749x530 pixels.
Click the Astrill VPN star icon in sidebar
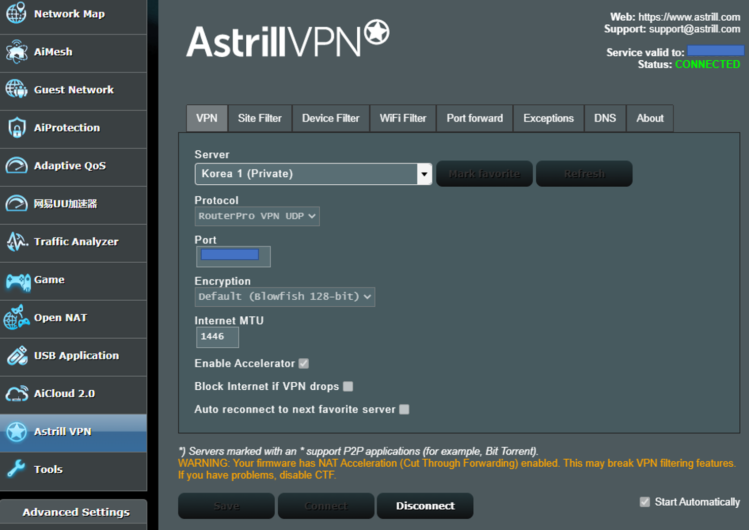point(16,432)
